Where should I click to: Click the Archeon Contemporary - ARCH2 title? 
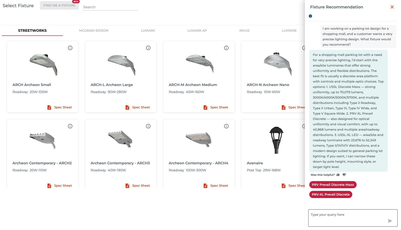pyautogui.click(x=42, y=163)
